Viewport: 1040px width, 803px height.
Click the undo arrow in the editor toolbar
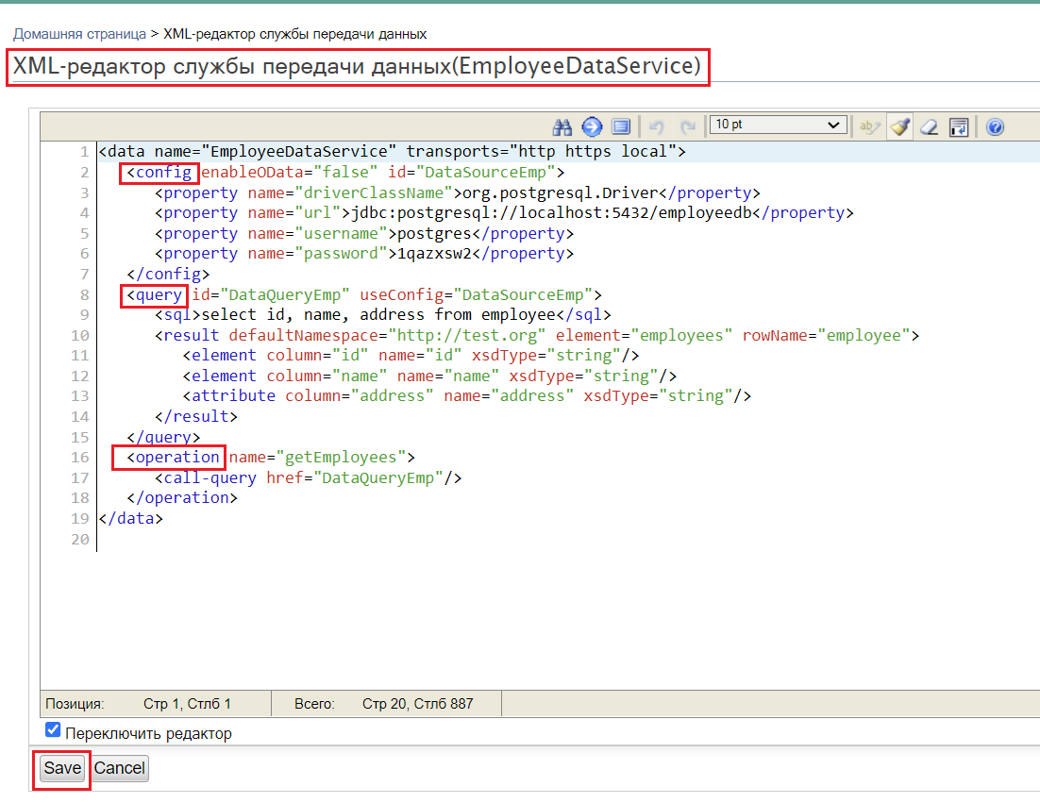point(657,126)
